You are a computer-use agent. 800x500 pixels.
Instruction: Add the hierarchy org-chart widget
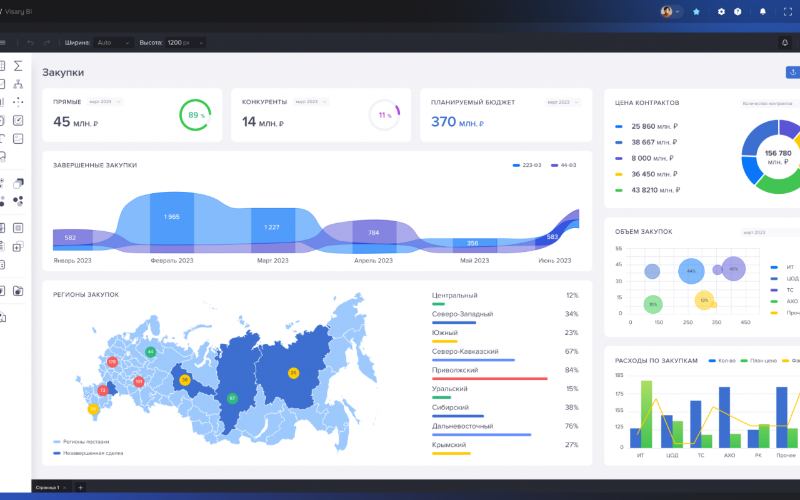pos(18,84)
